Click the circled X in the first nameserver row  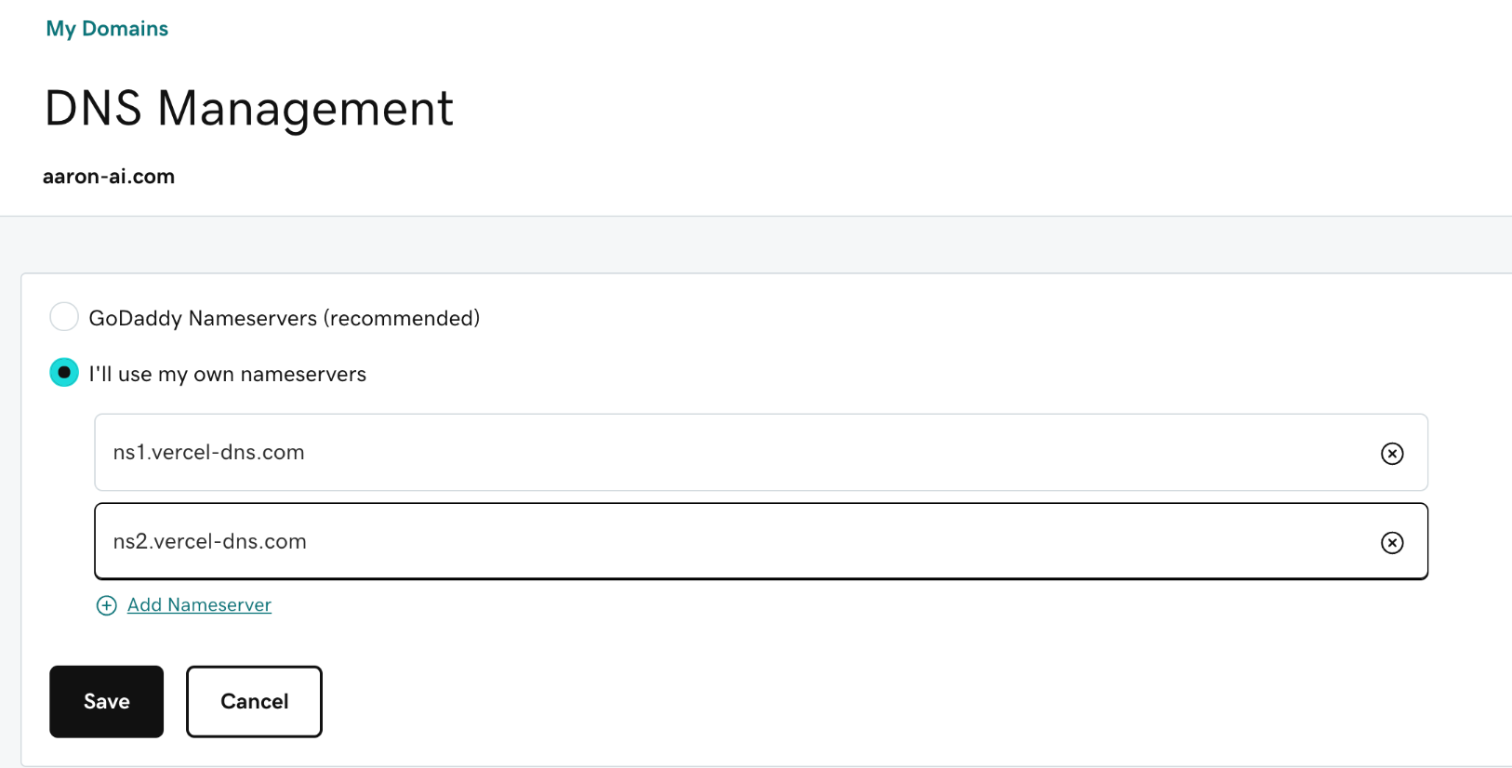point(1392,454)
